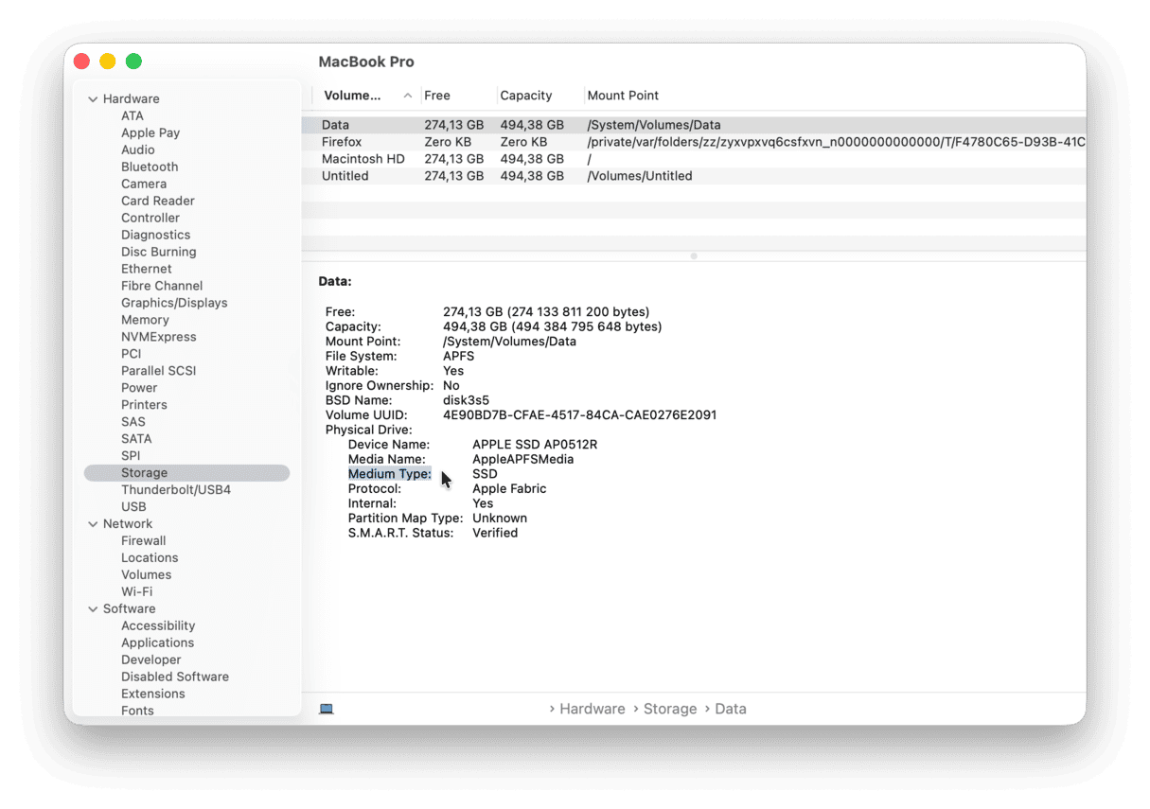Open Graphics/Displays info

tap(174, 304)
